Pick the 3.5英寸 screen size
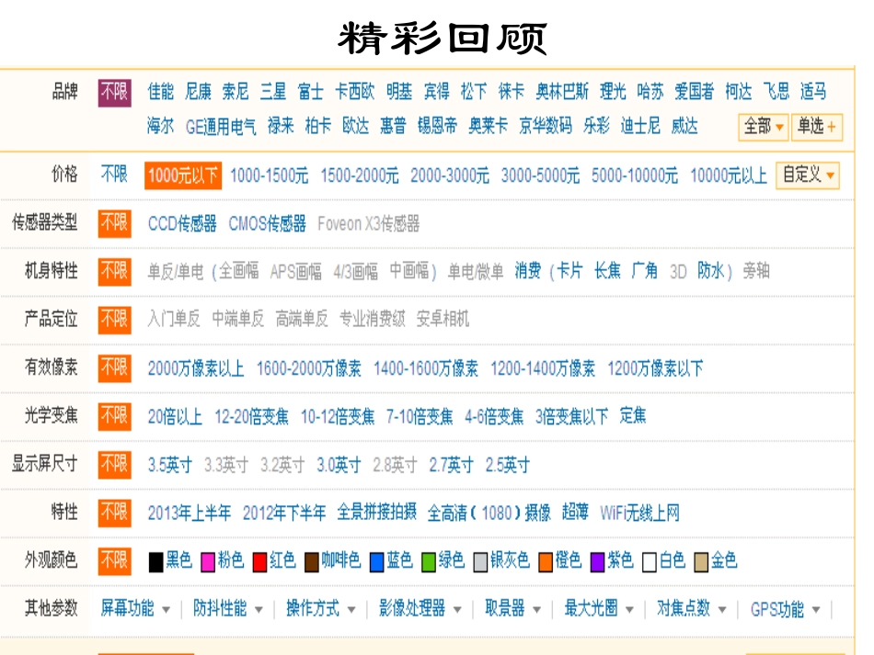The width and height of the screenshot is (874, 655). click(170, 465)
